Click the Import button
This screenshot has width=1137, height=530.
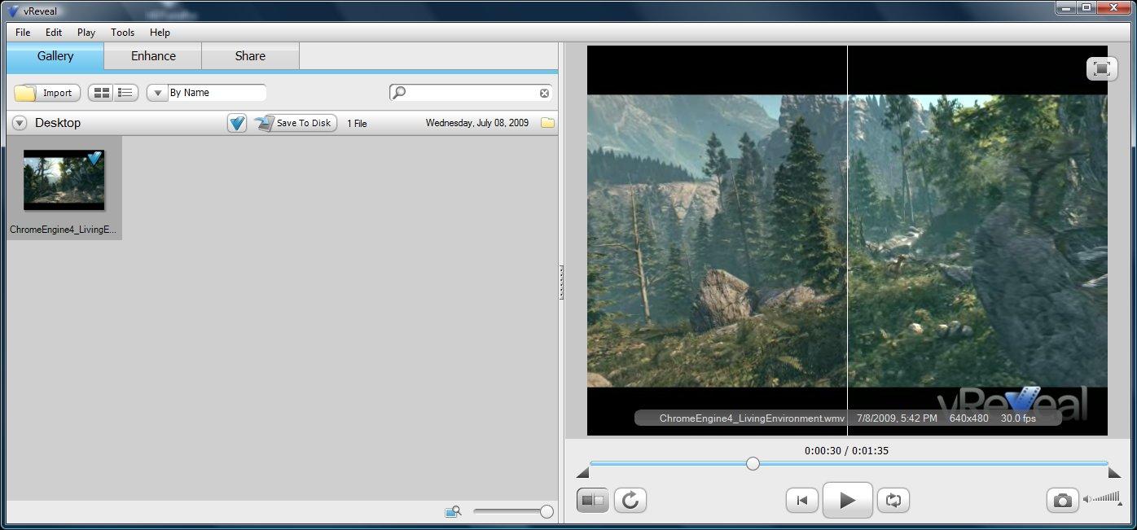click(47, 93)
